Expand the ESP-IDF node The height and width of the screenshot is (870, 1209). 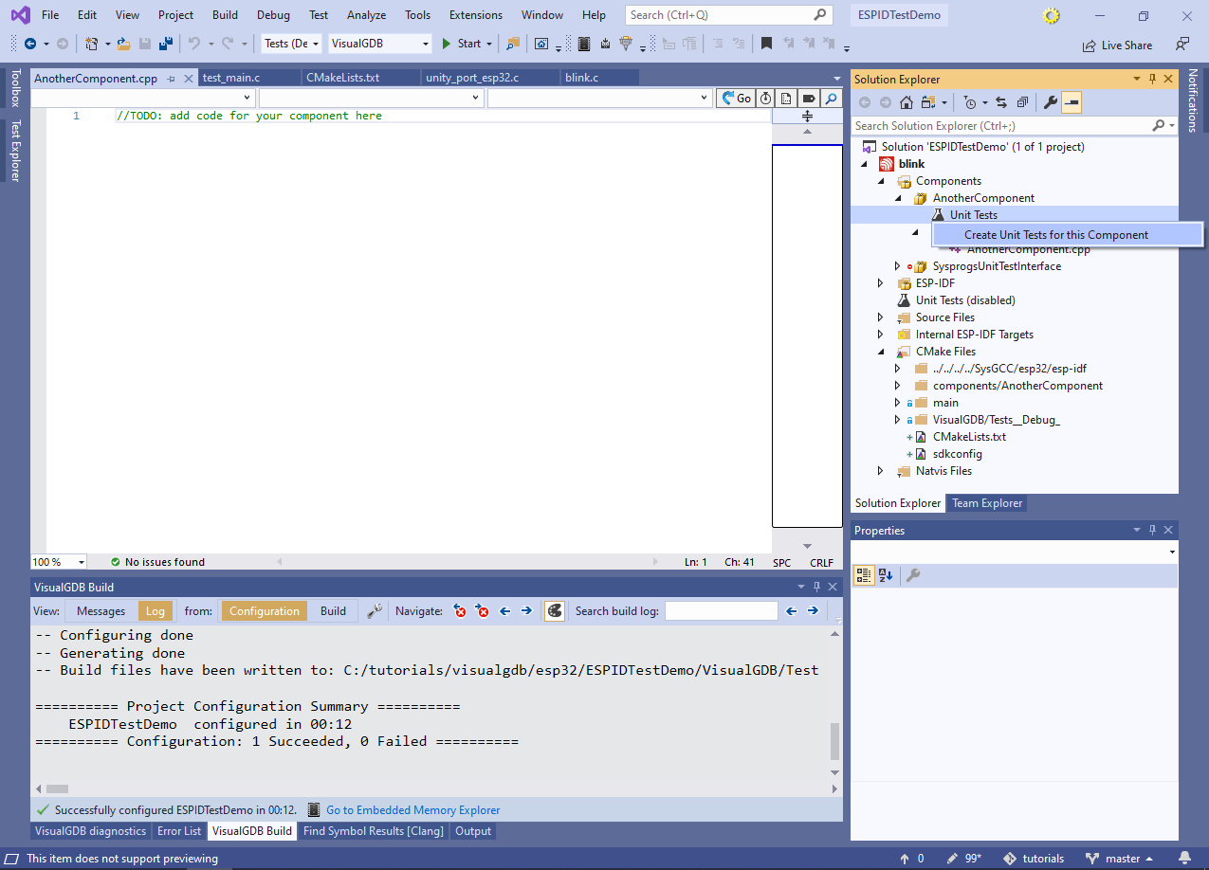pos(881,283)
